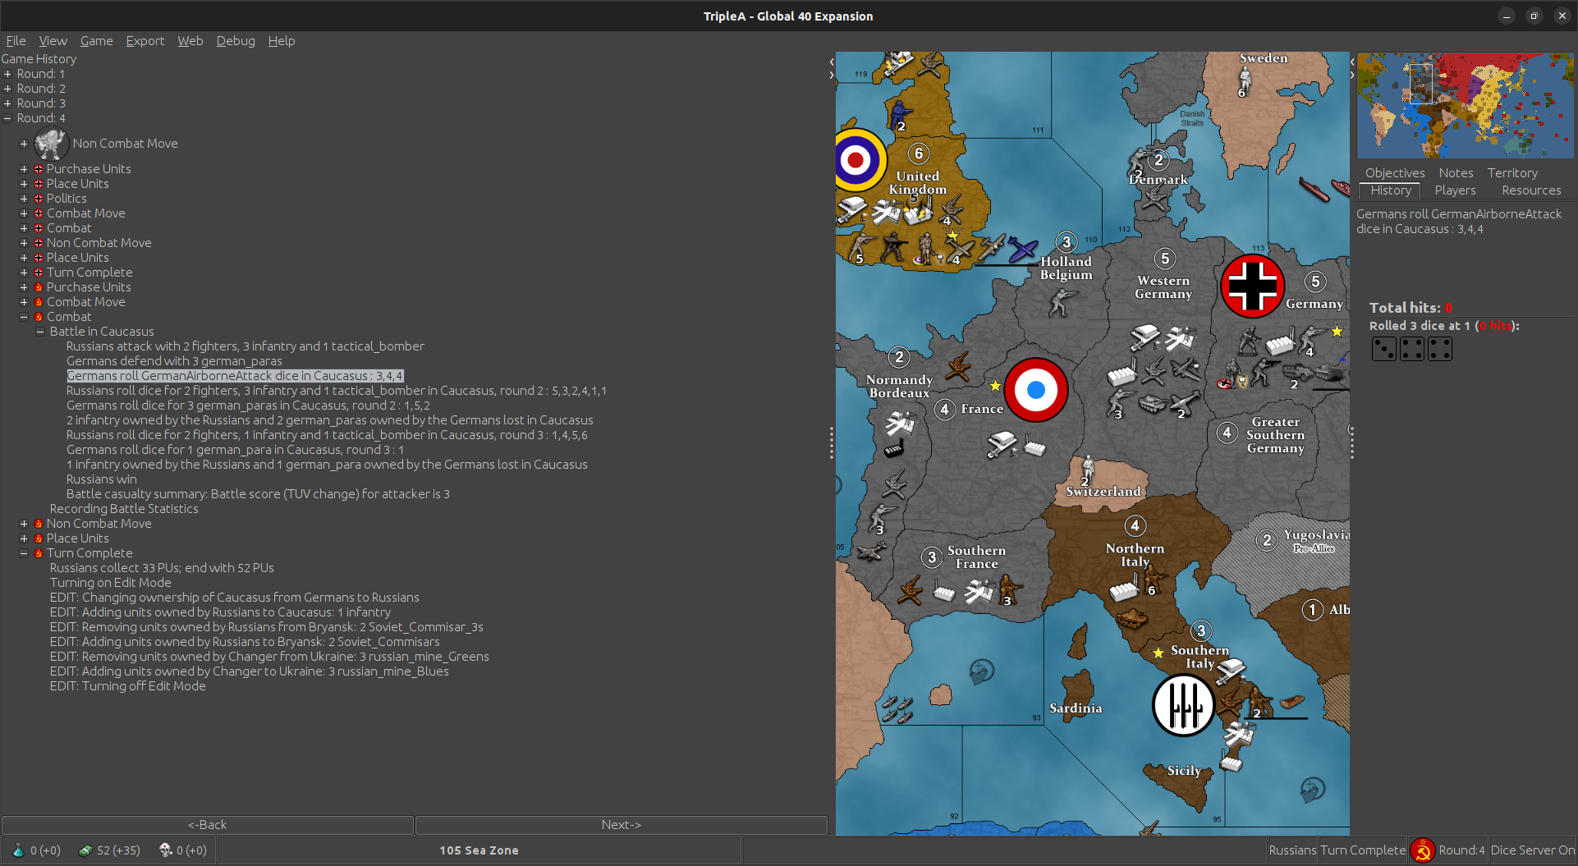Open the Help menu
The height and width of the screenshot is (866, 1578).
click(x=281, y=41)
